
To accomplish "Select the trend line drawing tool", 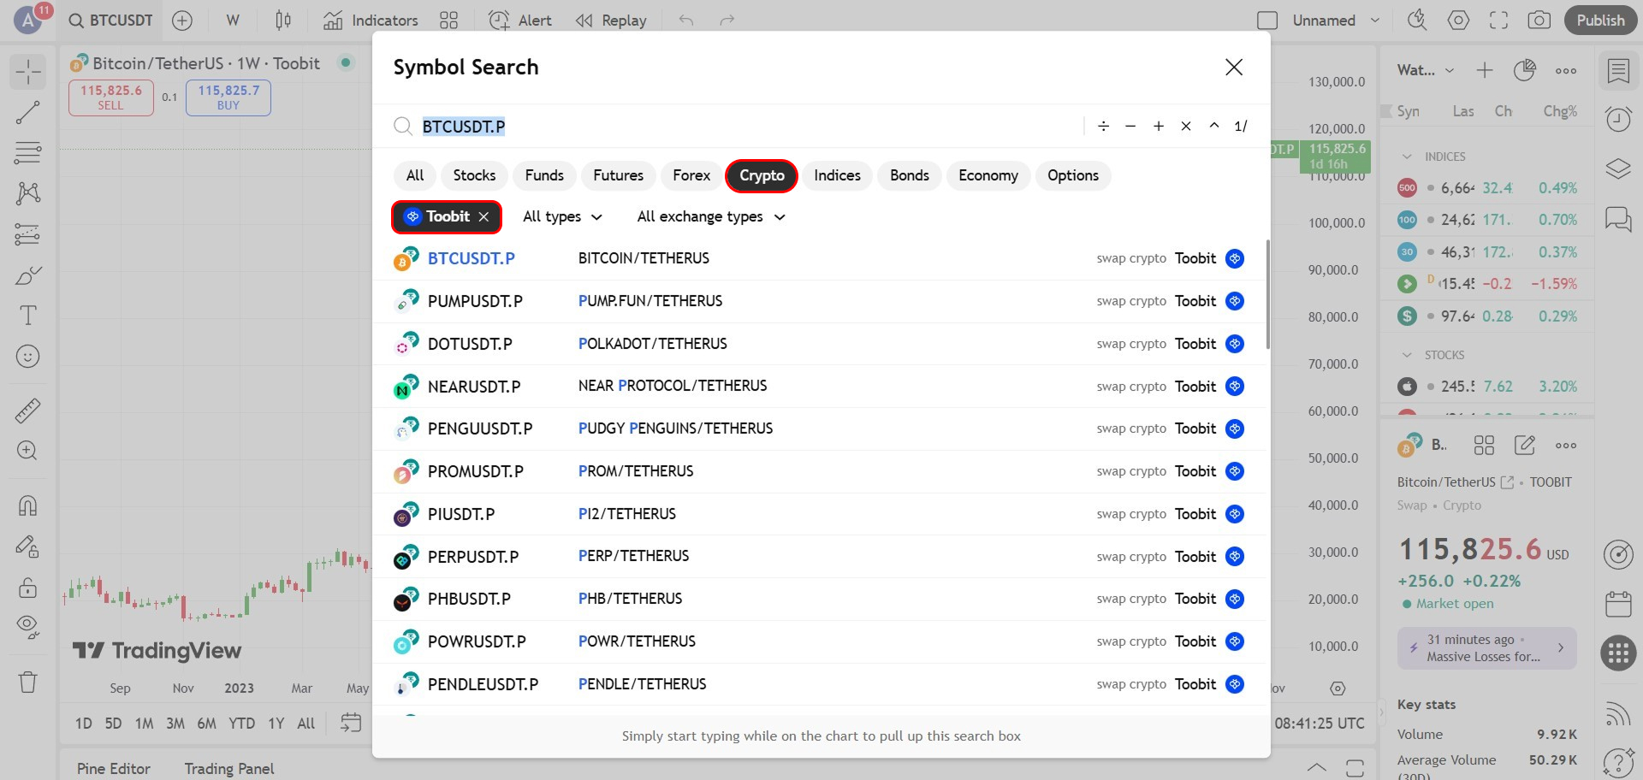I will pyautogui.click(x=28, y=112).
